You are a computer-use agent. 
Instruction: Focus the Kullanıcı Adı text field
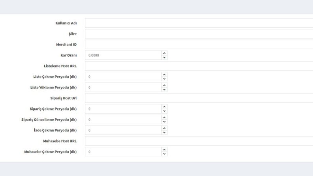pos(199,23)
